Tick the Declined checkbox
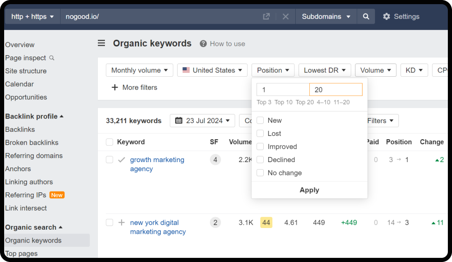Viewport: 452px width, 262px height. click(x=260, y=160)
